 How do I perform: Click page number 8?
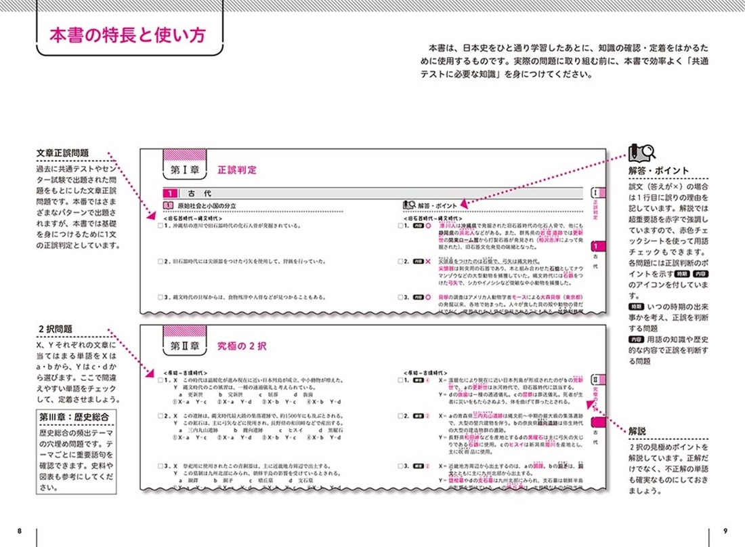(20, 531)
